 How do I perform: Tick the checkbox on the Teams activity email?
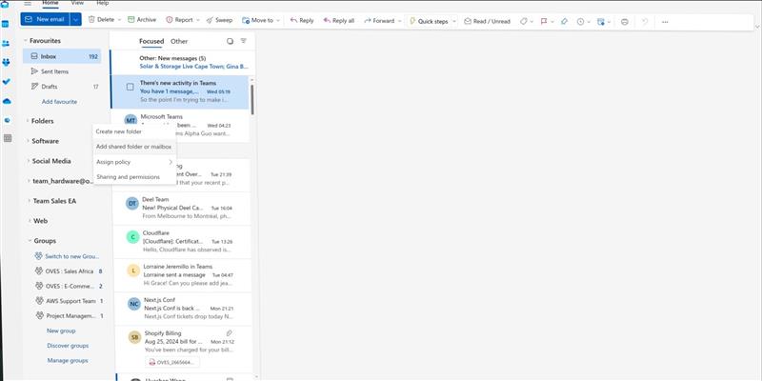coord(130,87)
